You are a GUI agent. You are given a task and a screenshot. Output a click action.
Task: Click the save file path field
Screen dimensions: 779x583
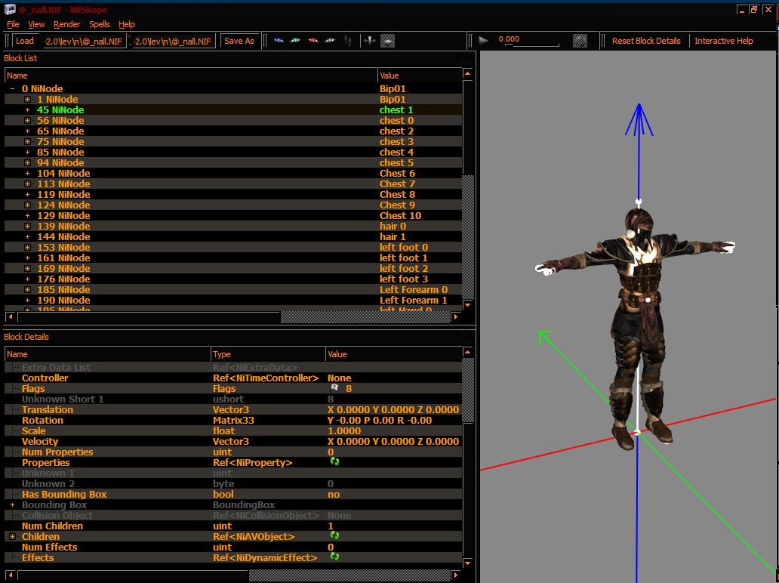[174, 42]
